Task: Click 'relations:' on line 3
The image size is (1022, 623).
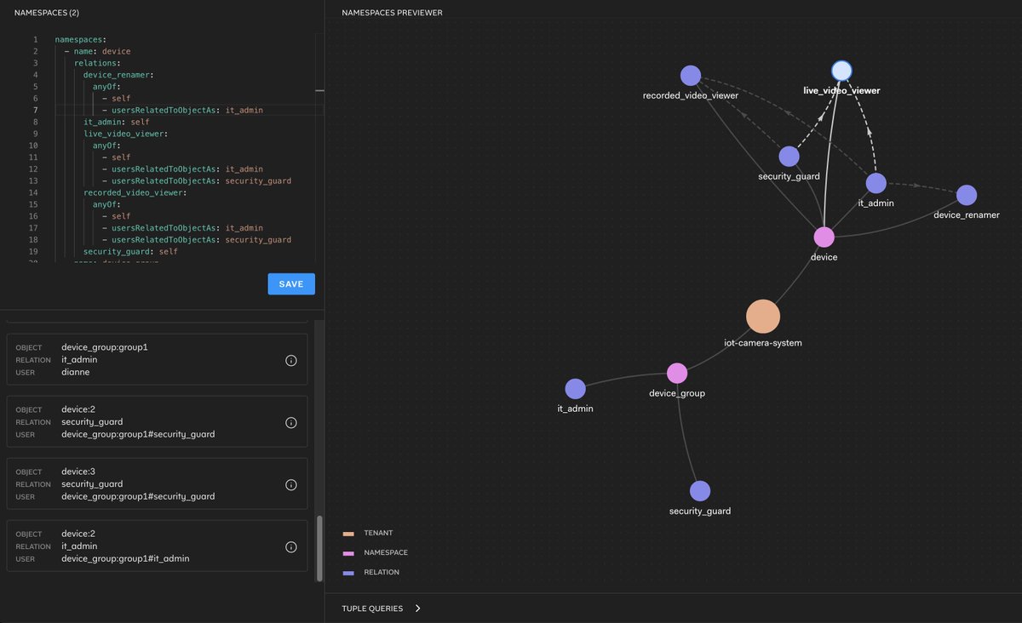Action: (x=97, y=63)
